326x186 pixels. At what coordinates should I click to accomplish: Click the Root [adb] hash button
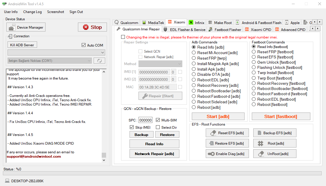coord(275,143)
